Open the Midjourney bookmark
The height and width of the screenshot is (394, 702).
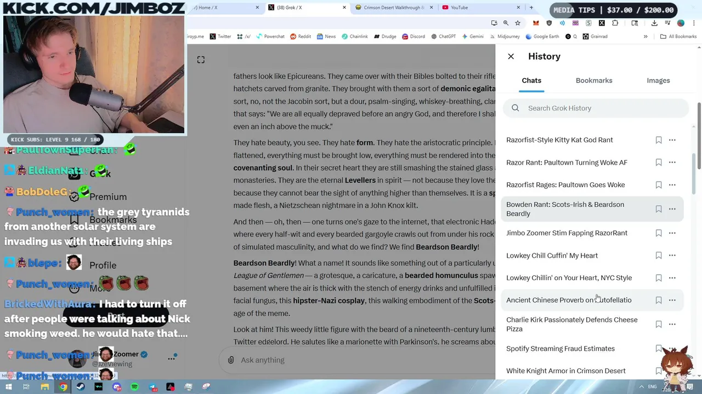(x=505, y=37)
